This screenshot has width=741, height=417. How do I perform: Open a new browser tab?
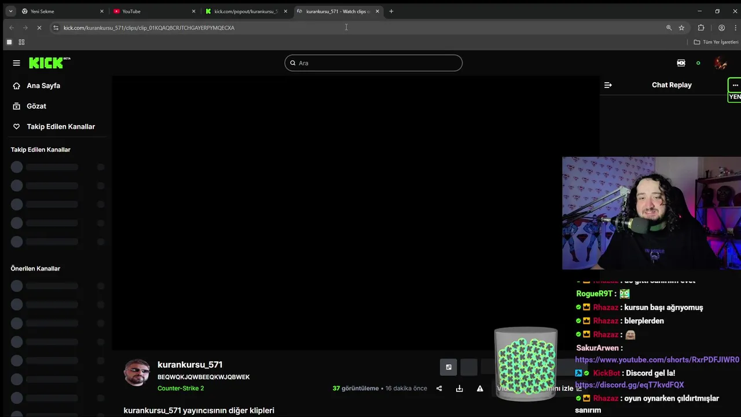click(391, 11)
